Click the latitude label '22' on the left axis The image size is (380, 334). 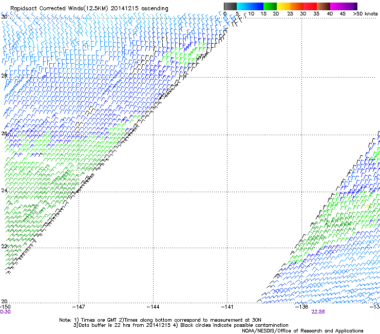pos(4,246)
